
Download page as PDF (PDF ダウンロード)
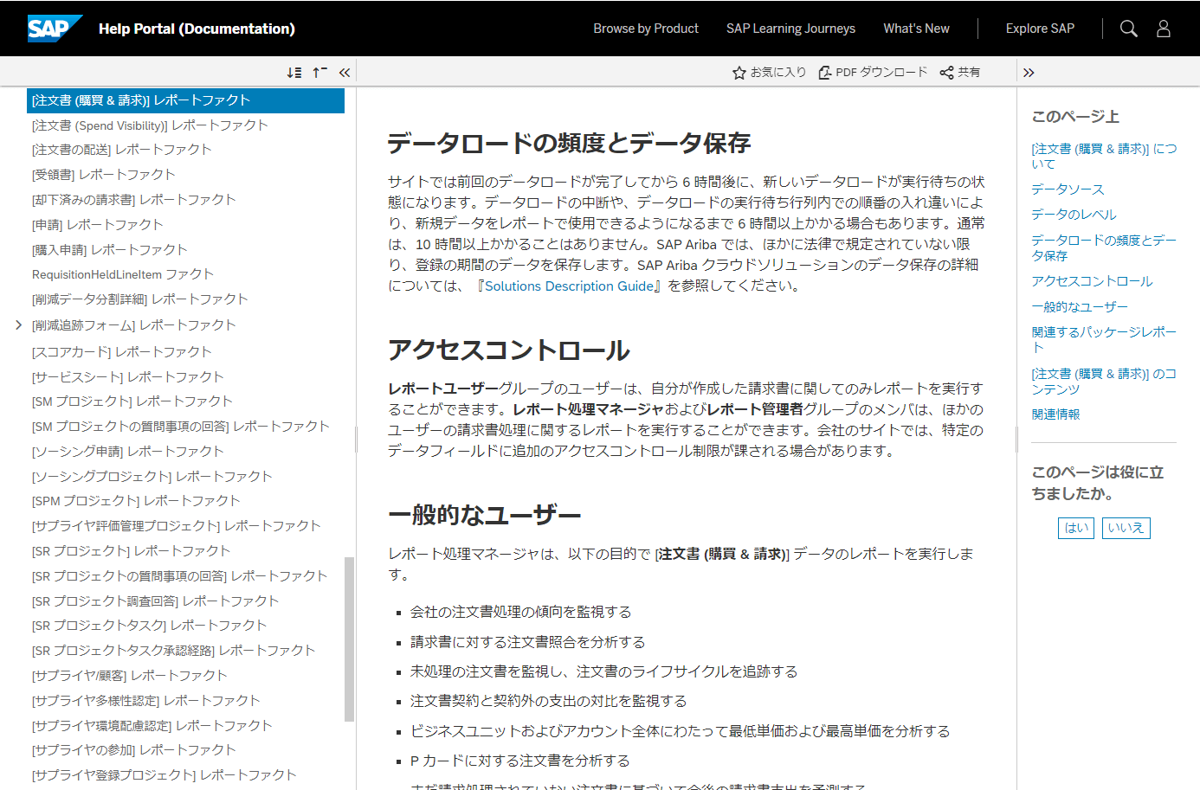[873, 73]
